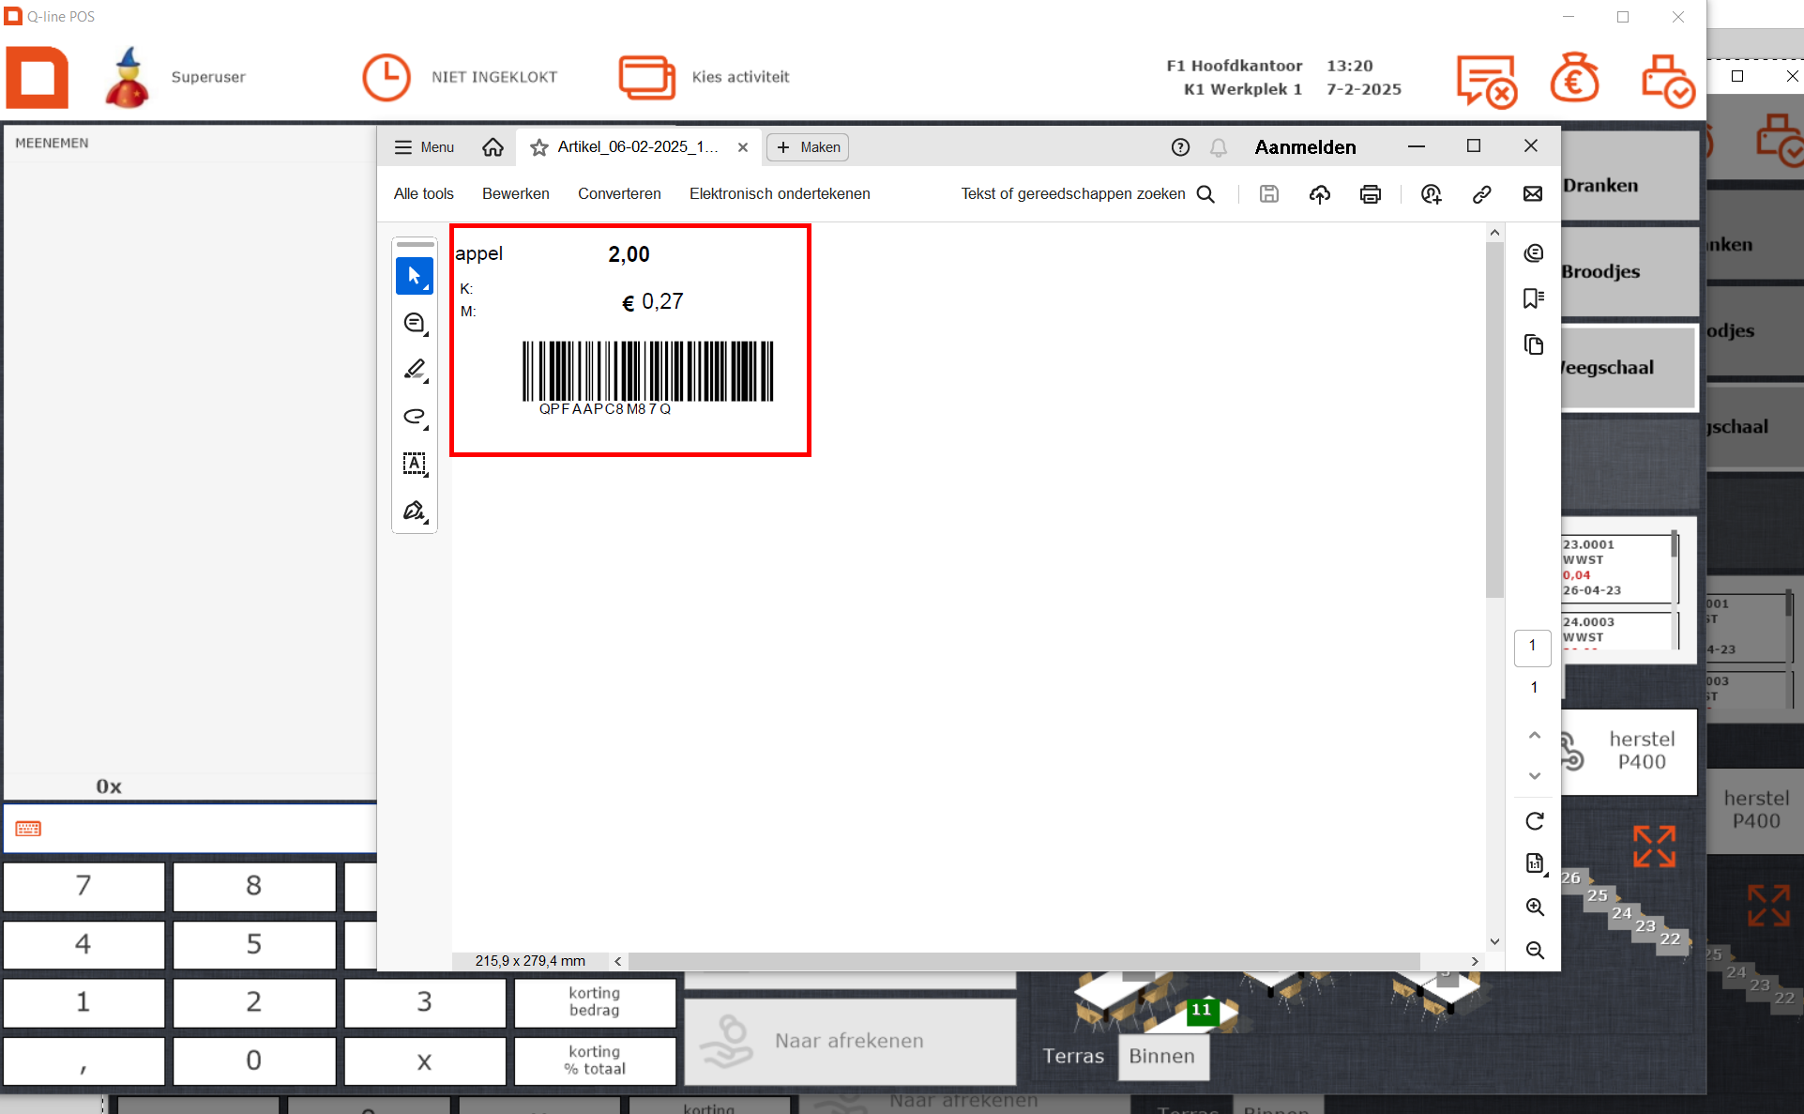Click the vertical scrollbar of the PDF
This screenshot has height=1114, width=1804.
[x=1494, y=420]
